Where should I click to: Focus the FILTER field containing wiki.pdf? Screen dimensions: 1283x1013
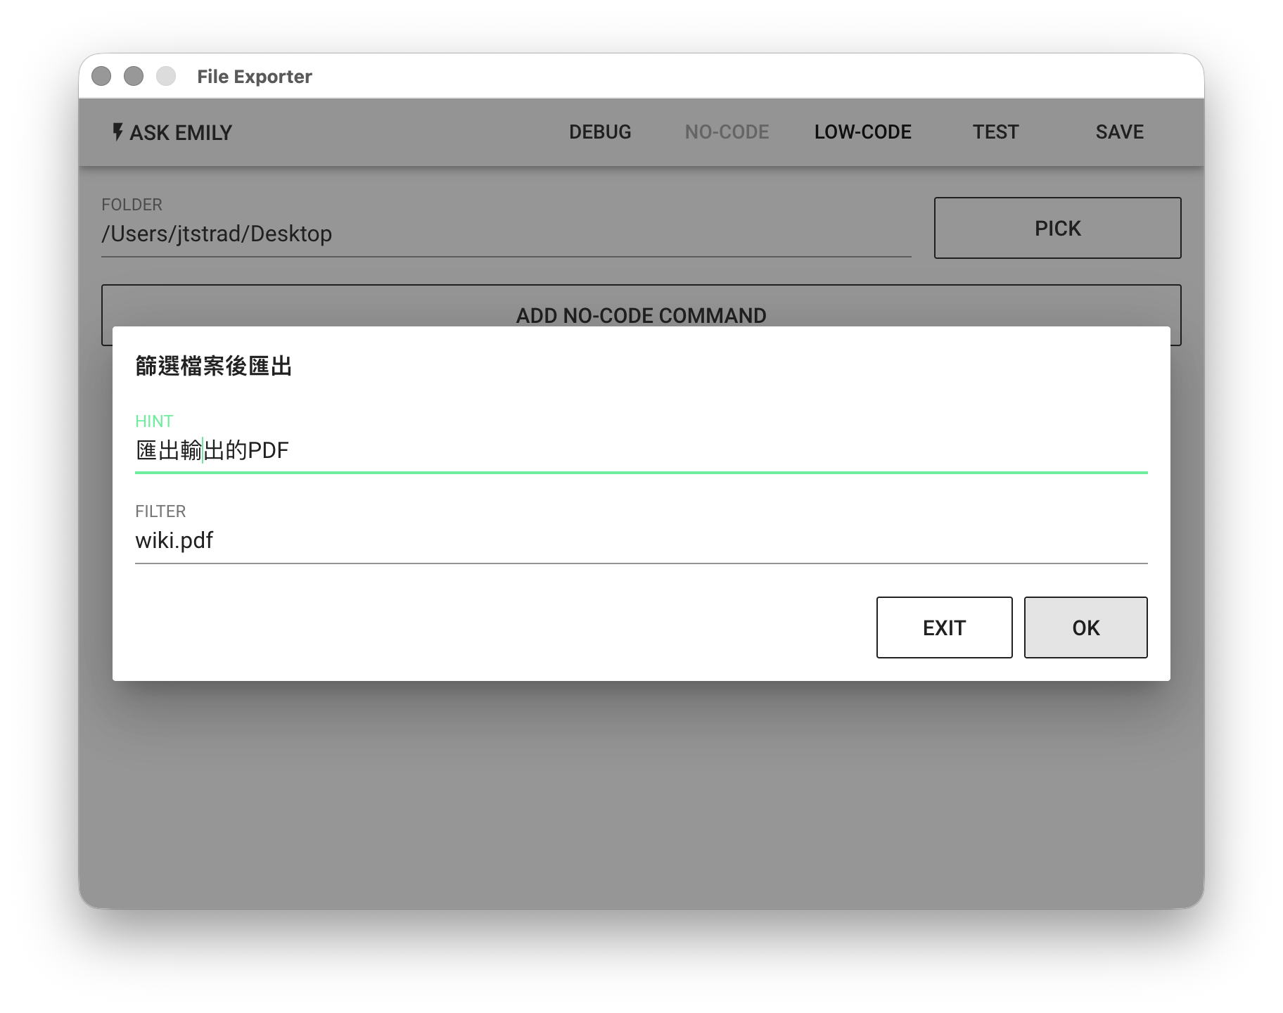click(640, 540)
